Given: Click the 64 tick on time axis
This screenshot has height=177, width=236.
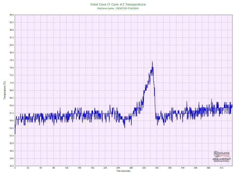Looking at the screenshot, I should 41,168.
